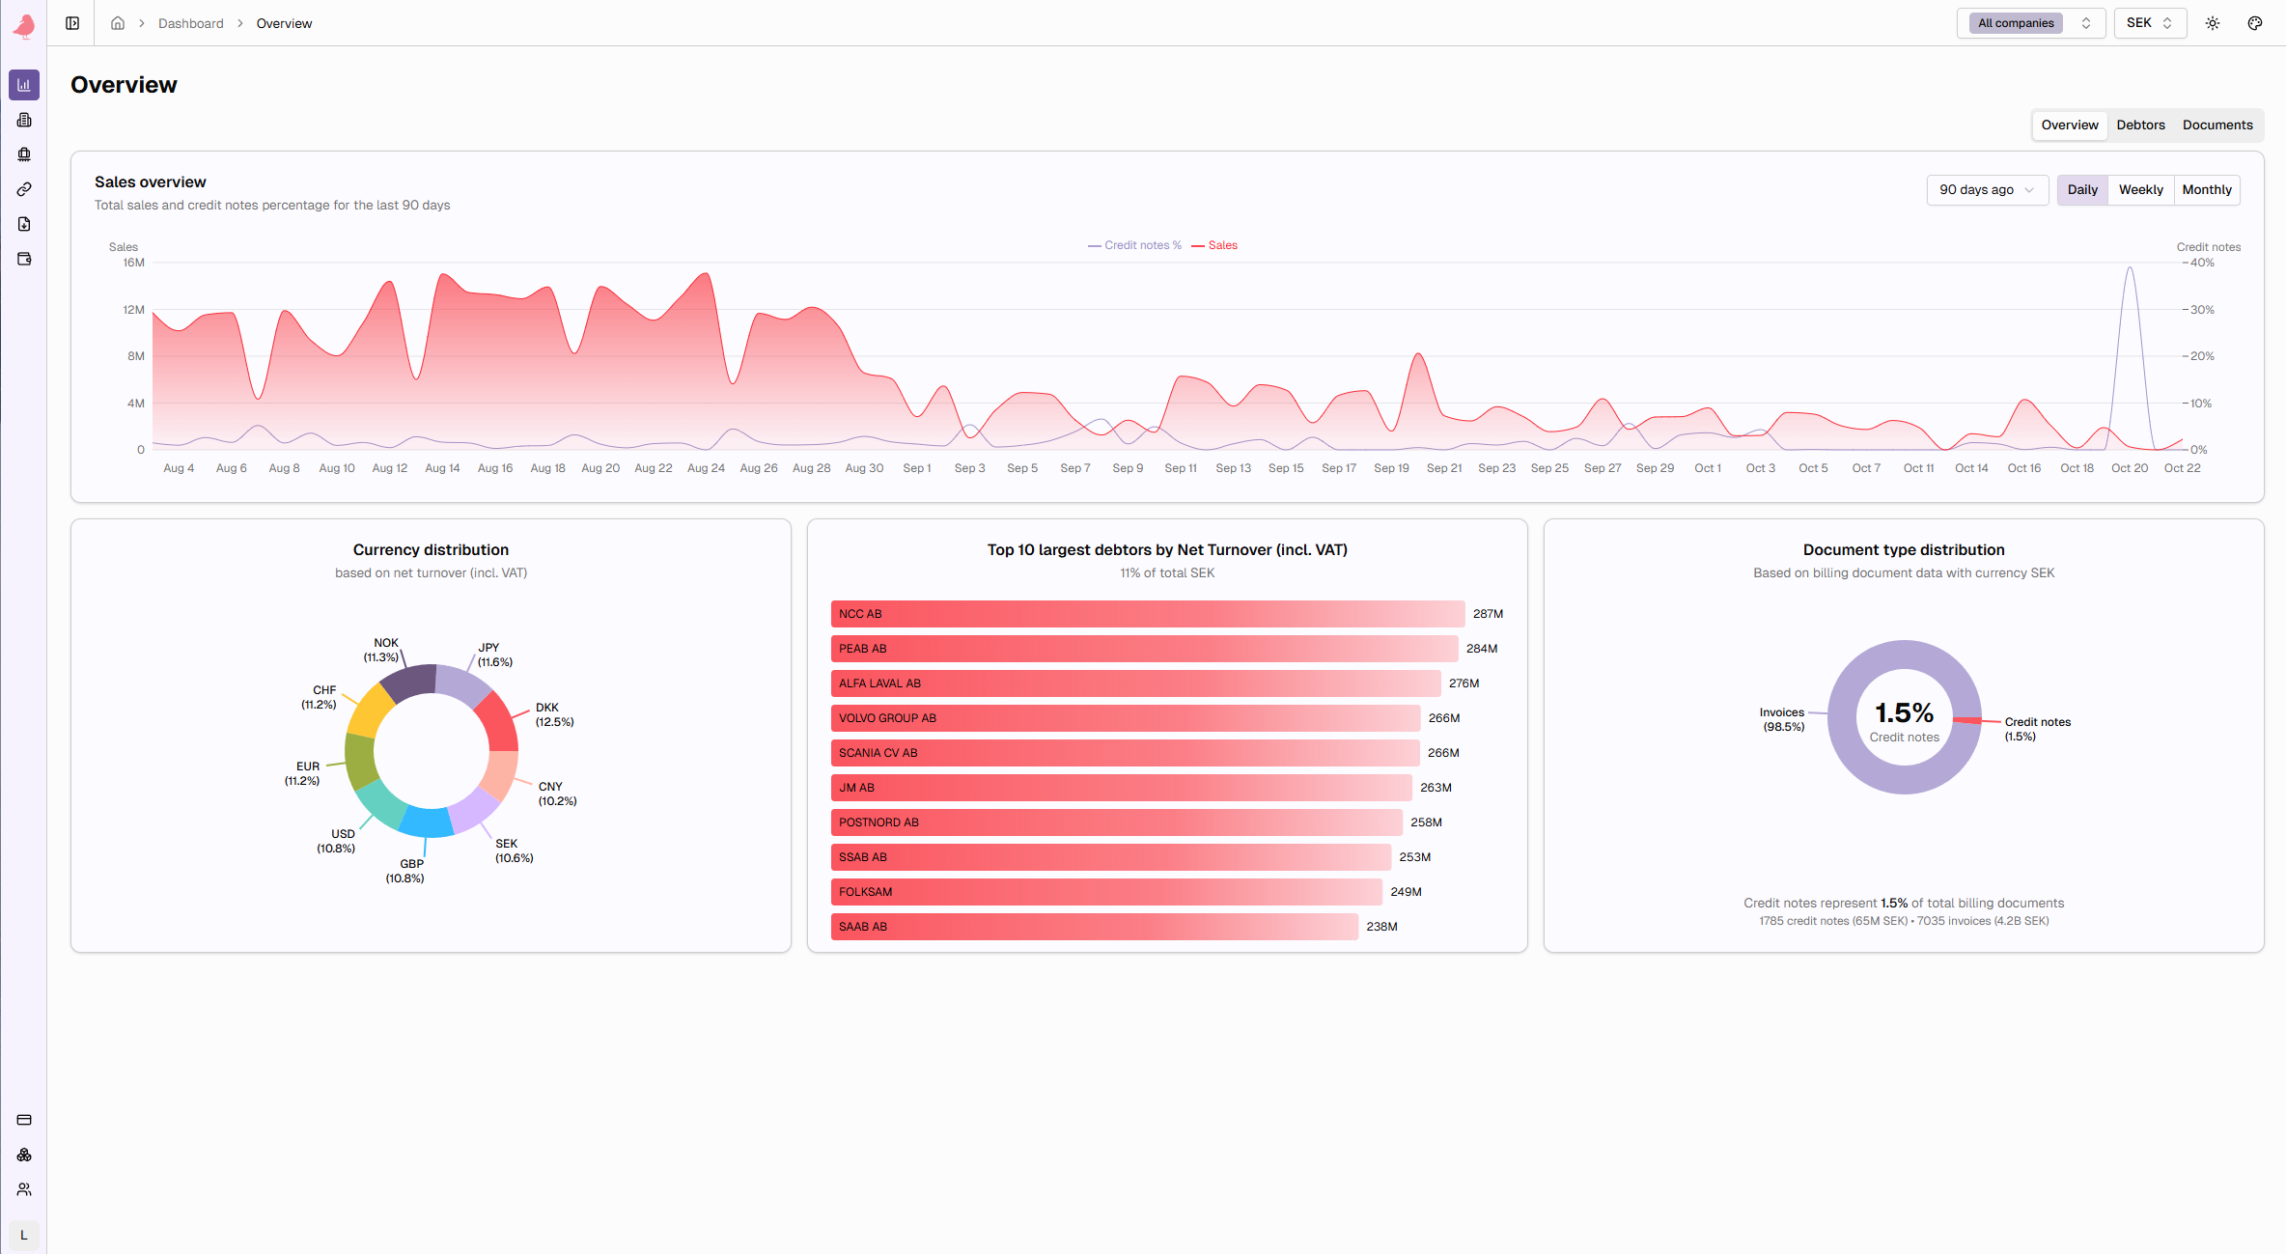This screenshot has width=2286, height=1254.
Task: Switch to the Documents tab
Action: [2216, 125]
